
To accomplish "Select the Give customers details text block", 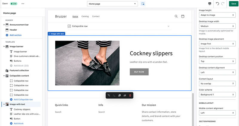I will click(27, 56).
